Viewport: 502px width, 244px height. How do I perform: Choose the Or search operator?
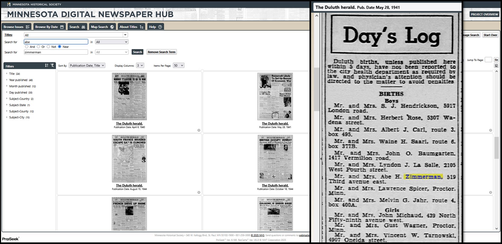pyautogui.click(x=39, y=47)
